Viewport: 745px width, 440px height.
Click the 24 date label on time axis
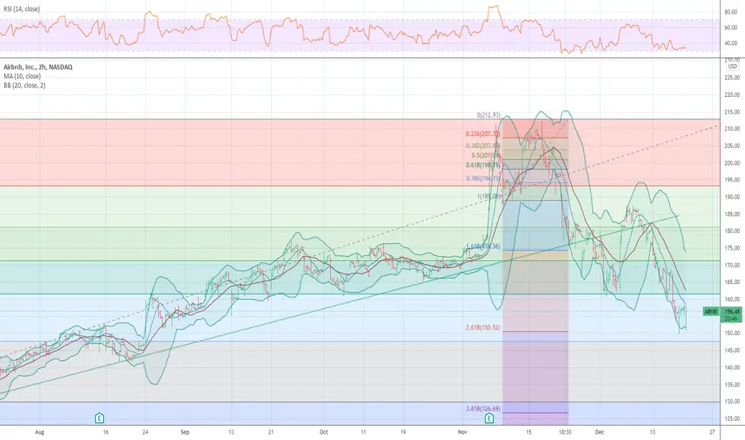(145, 432)
